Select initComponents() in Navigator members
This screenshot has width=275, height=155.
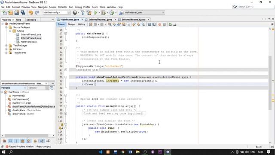21,99
